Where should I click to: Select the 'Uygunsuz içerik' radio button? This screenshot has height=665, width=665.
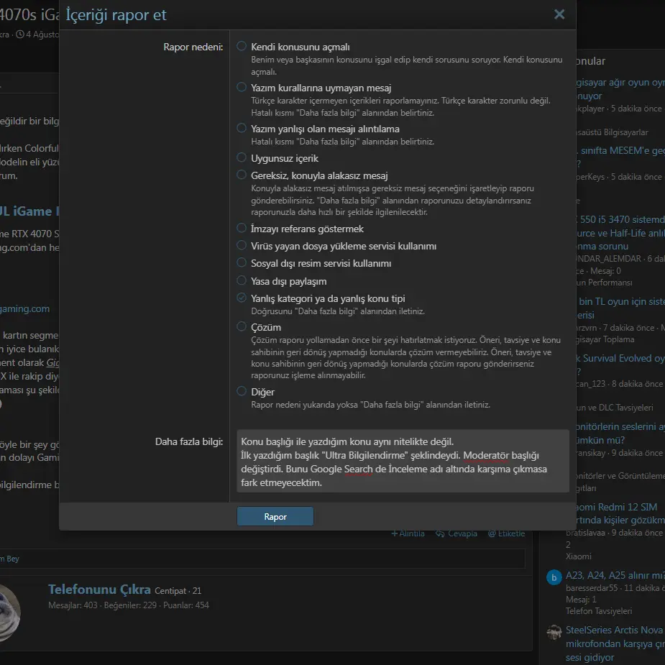click(x=242, y=157)
